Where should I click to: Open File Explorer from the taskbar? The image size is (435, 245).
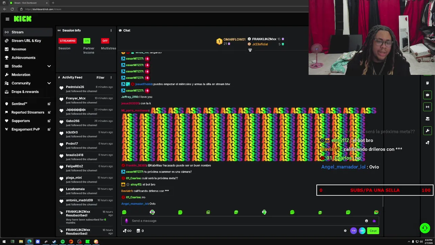(21, 242)
